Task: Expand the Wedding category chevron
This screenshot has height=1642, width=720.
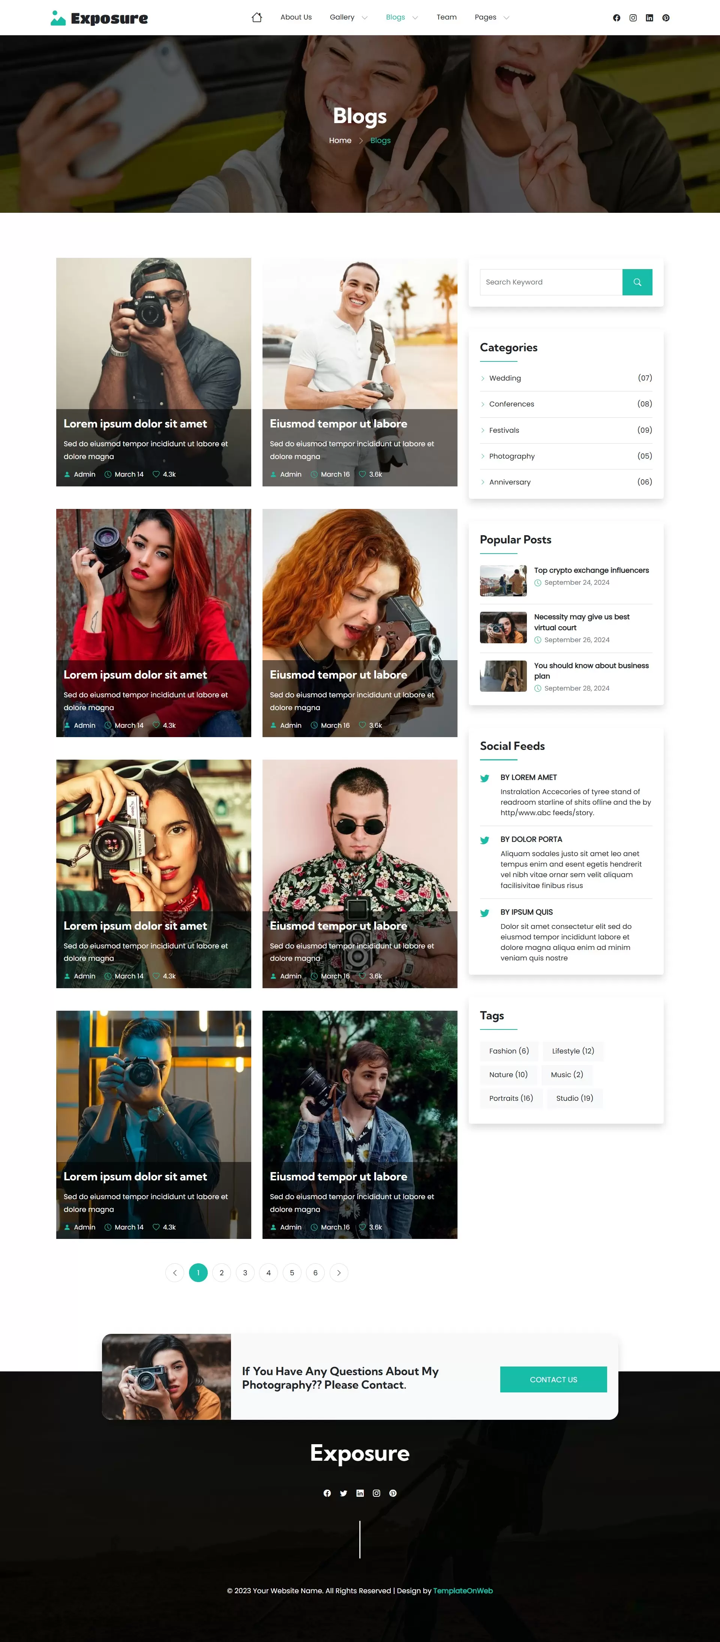Action: coord(482,378)
